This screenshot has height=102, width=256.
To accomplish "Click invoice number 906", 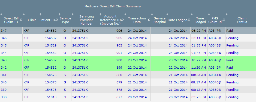I will [x=119, y=31].
